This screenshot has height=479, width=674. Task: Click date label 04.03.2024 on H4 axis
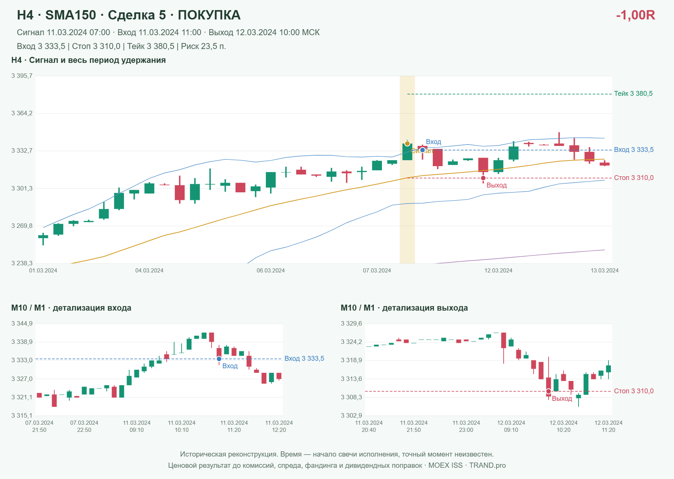[x=149, y=271]
